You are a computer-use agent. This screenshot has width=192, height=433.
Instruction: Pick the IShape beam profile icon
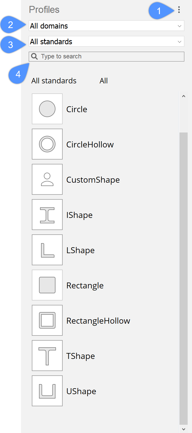[x=47, y=215]
